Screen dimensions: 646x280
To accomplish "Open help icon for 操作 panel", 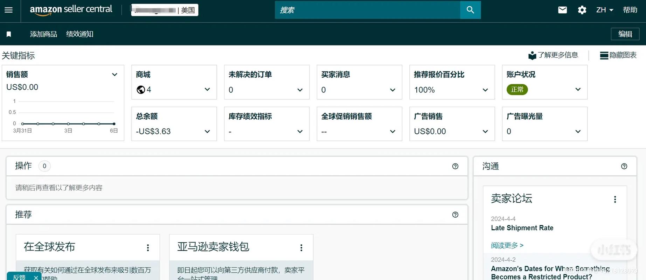I will pos(455,166).
